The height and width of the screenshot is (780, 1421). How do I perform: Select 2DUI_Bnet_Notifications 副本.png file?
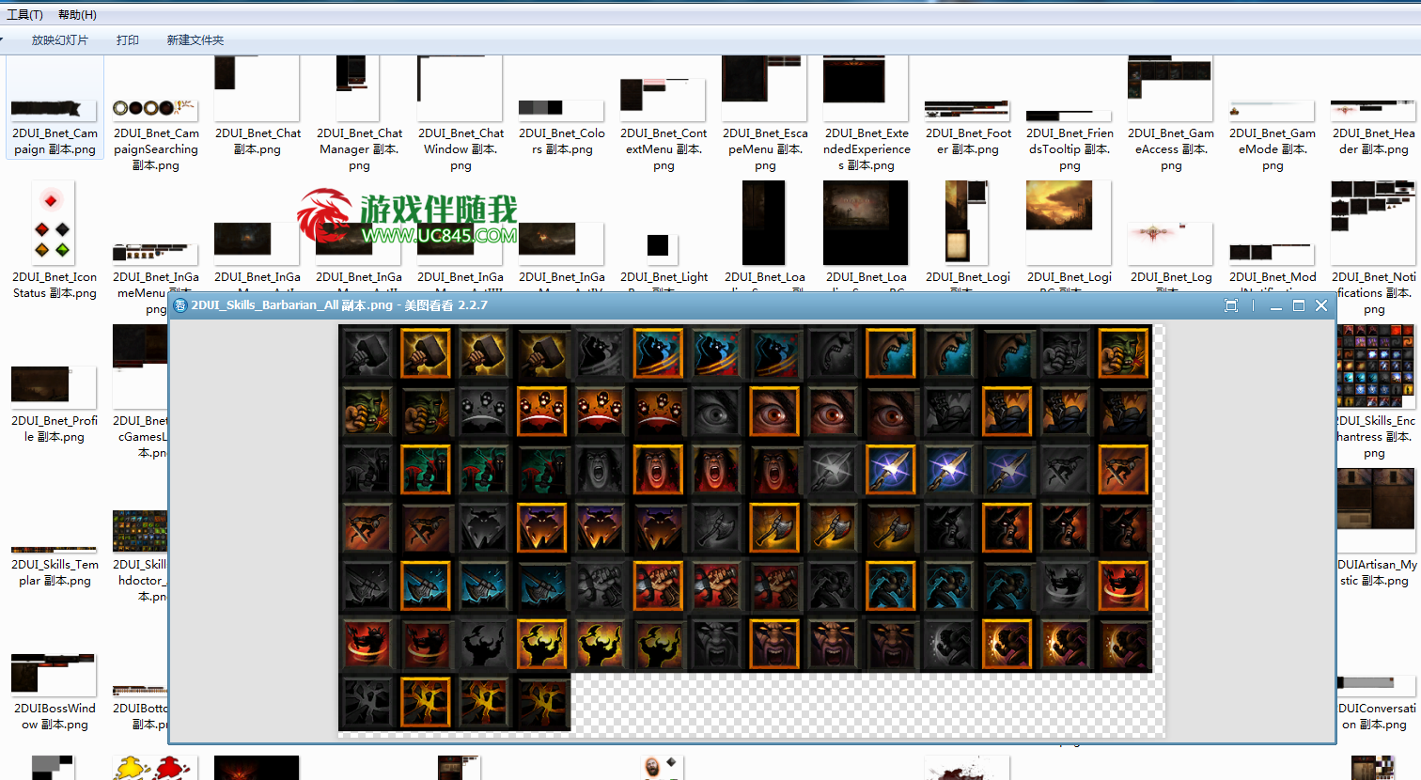point(1373,248)
